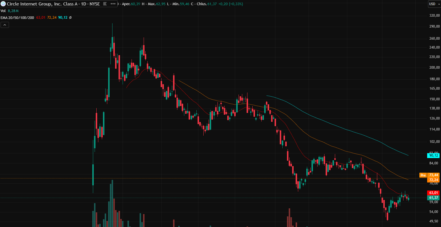The image size is (441, 227).
Task: Click the Ø value in the EMA legend
Action: (x=70, y=18)
